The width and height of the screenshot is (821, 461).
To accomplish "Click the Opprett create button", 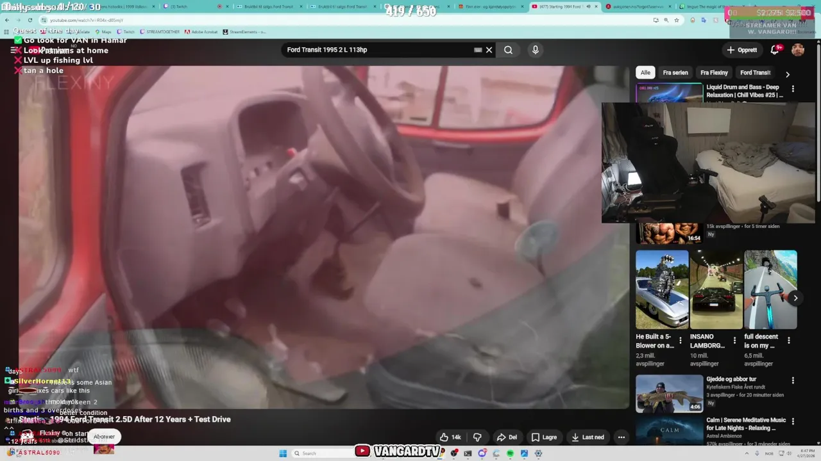I will [x=742, y=50].
